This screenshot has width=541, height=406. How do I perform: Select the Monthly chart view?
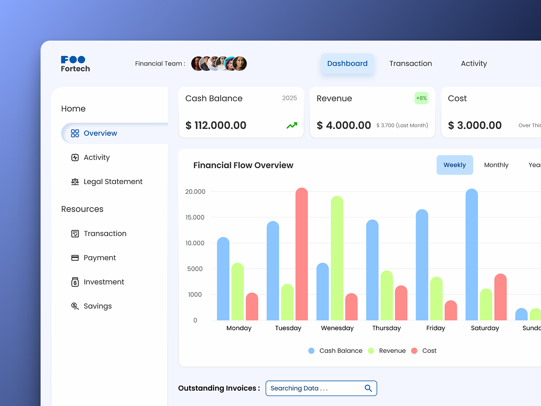coord(496,165)
